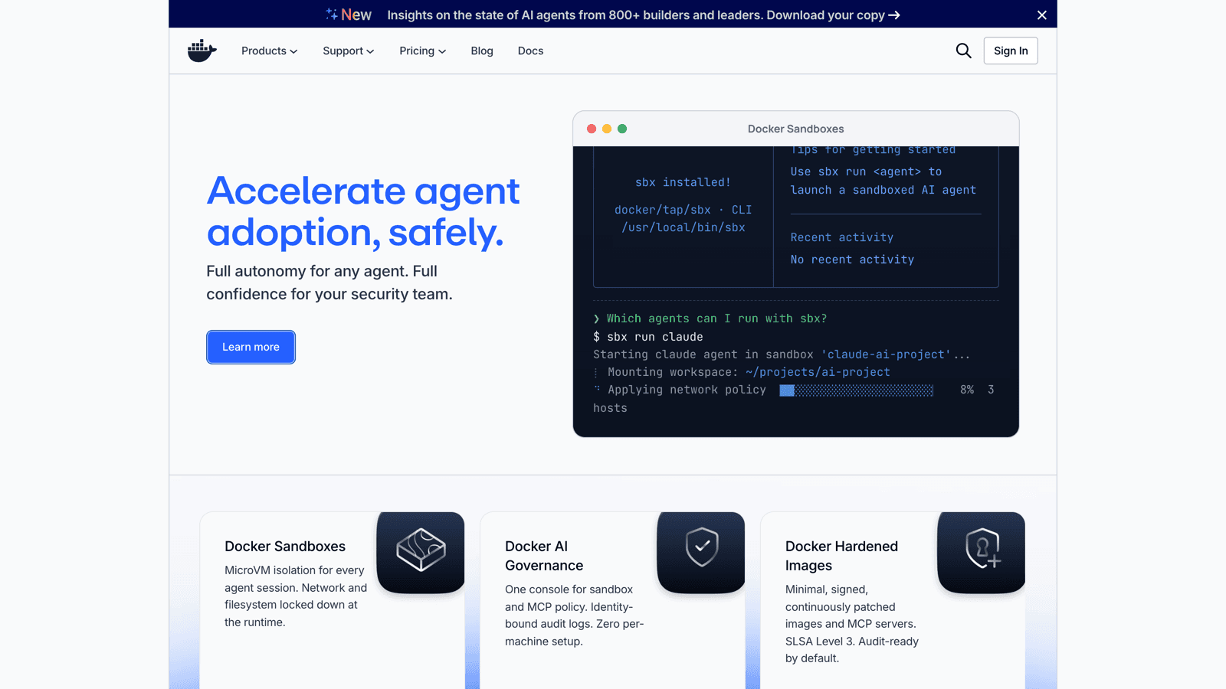This screenshot has height=689, width=1226.
Task: Open the Docker Hardened Images card title
Action: (x=841, y=556)
